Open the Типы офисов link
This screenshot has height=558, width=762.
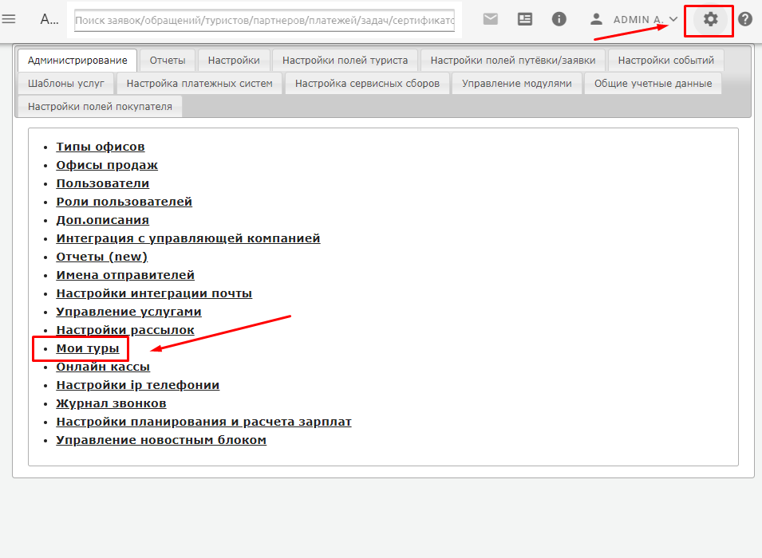(100, 147)
